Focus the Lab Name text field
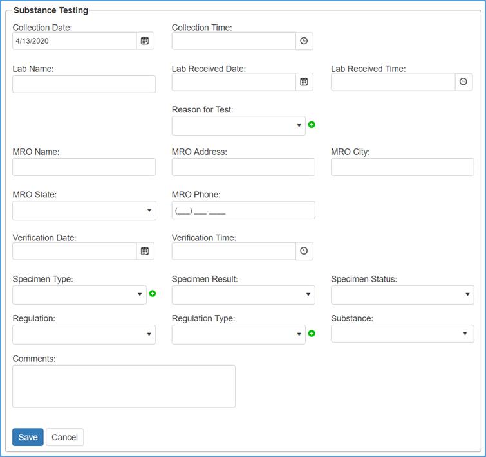Viewport: 486px width, 457px height. (x=84, y=84)
